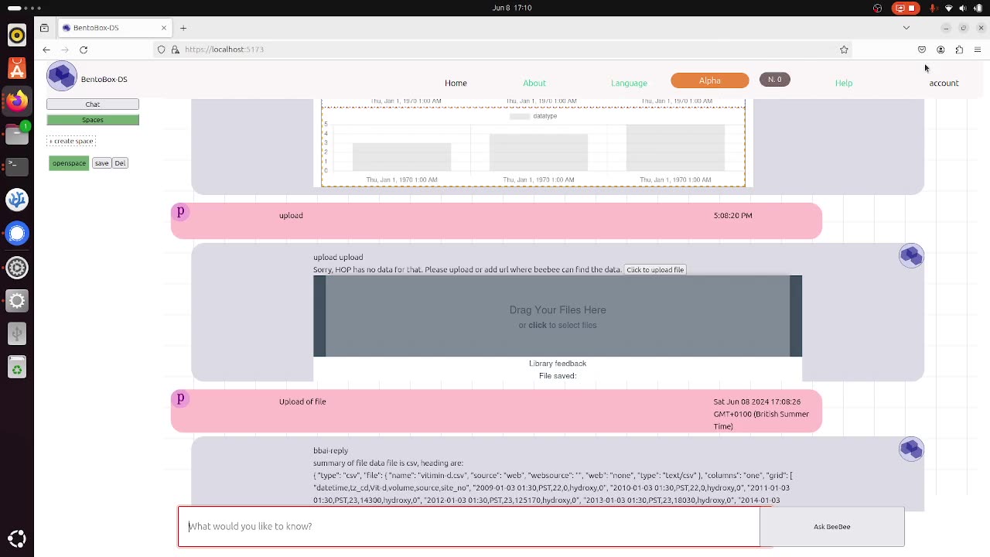Launch Firefox from the dock
This screenshot has width=990, height=557.
pyautogui.click(x=17, y=101)
